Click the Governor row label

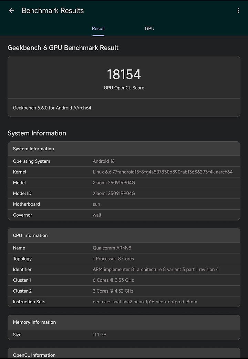[23, 215]
